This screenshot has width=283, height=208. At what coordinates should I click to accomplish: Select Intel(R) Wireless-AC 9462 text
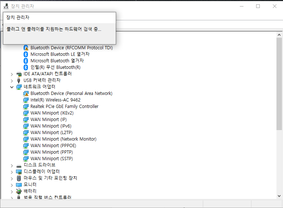pos(56,100)
